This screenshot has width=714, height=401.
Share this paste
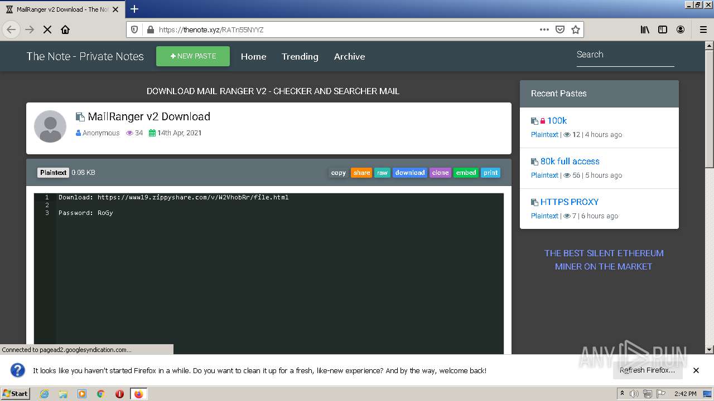tap(361, 173)
